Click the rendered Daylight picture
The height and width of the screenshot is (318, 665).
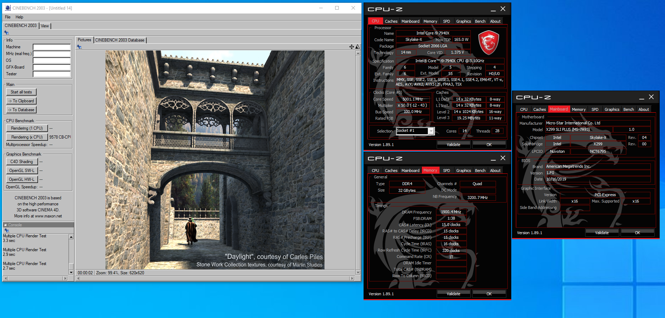pyautogui.click(x=215, y=160)
